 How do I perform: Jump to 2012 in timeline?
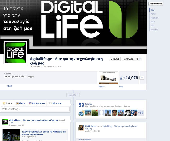[152, 22]
